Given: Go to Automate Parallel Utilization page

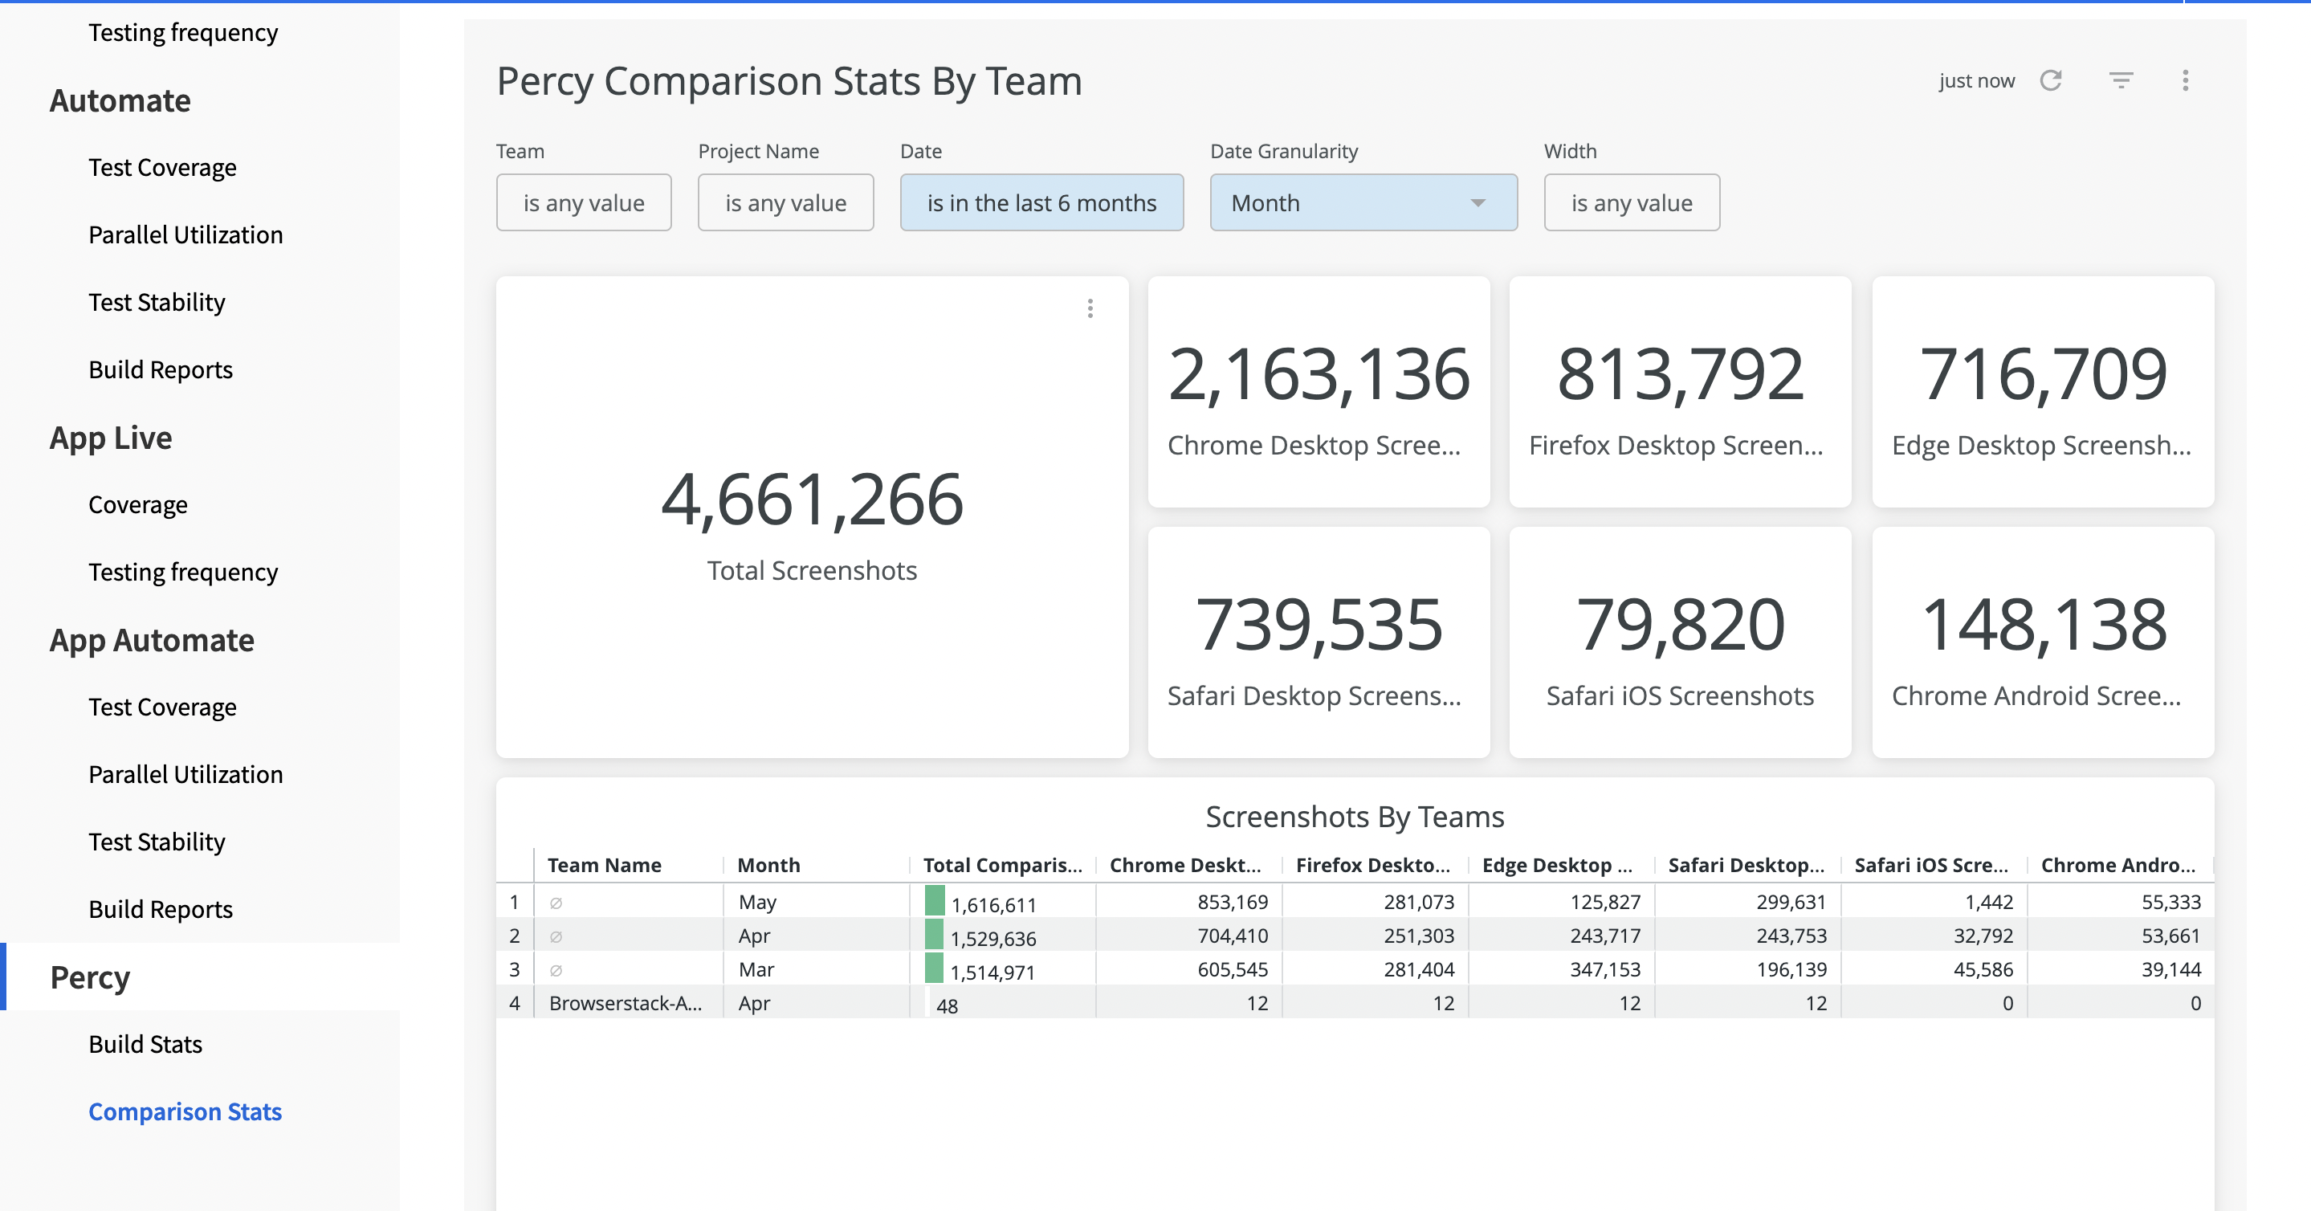Looking at the screenshot, I should tap(185, 235).
